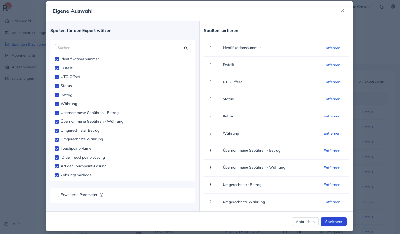Click the drag handle beside Erstellt

pyautogui.click(x=211, y=65)
